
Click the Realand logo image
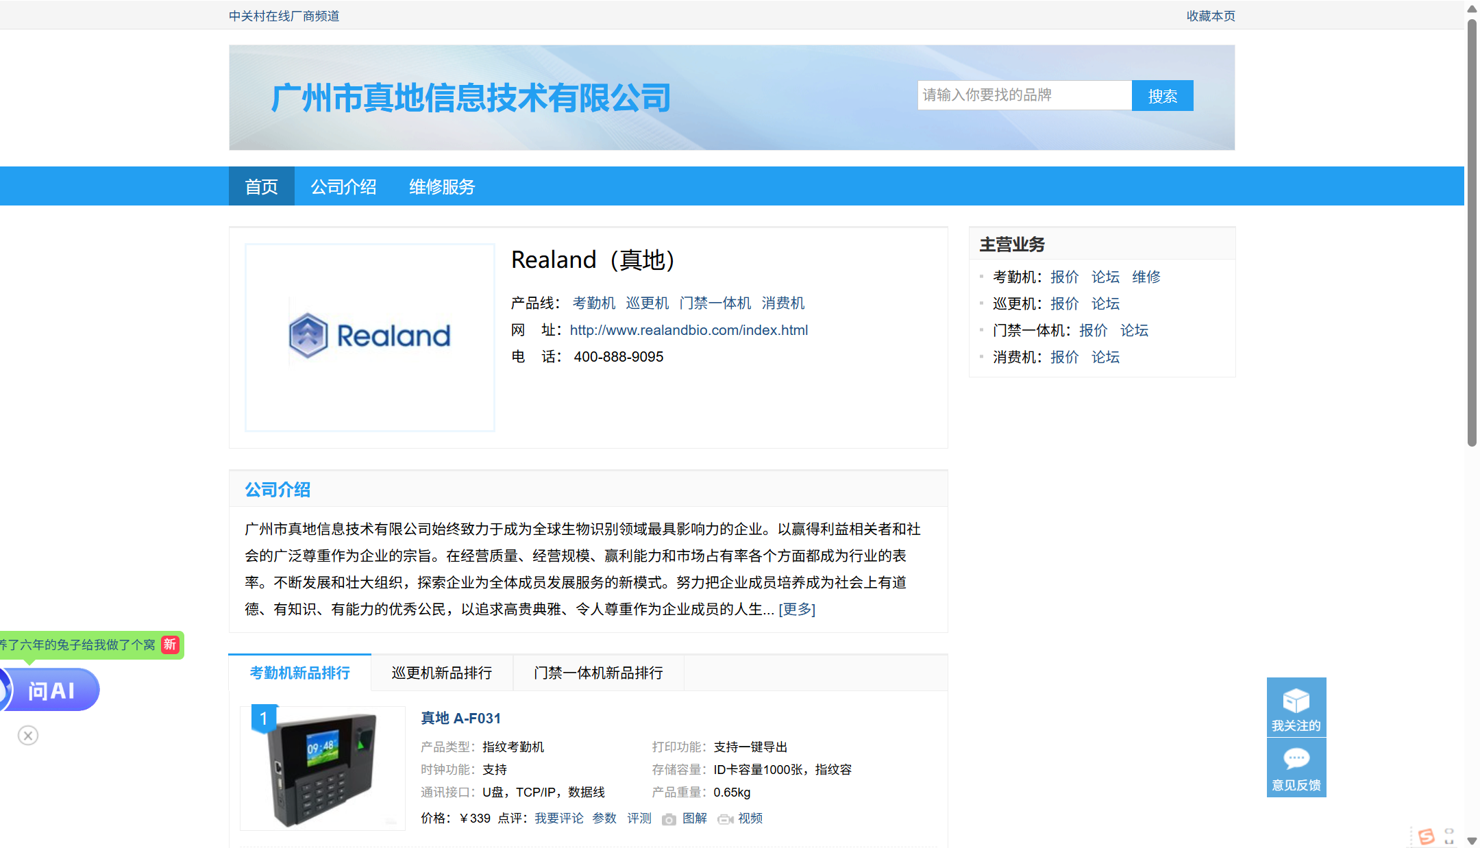(369, 336)
